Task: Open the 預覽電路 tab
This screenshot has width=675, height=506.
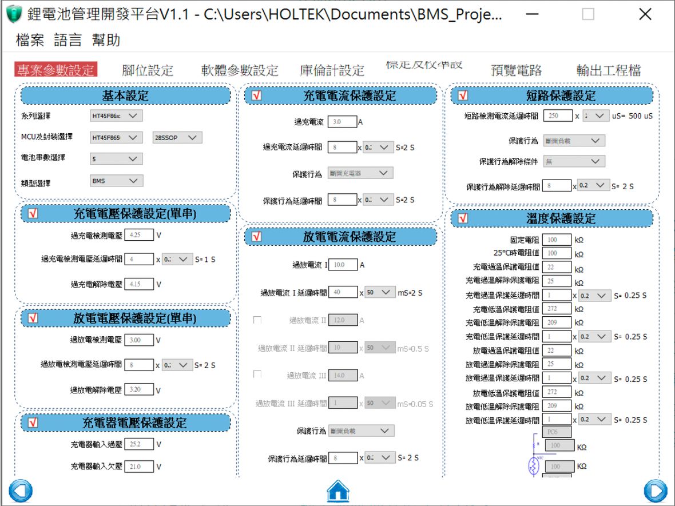Action: coord(516,70)
